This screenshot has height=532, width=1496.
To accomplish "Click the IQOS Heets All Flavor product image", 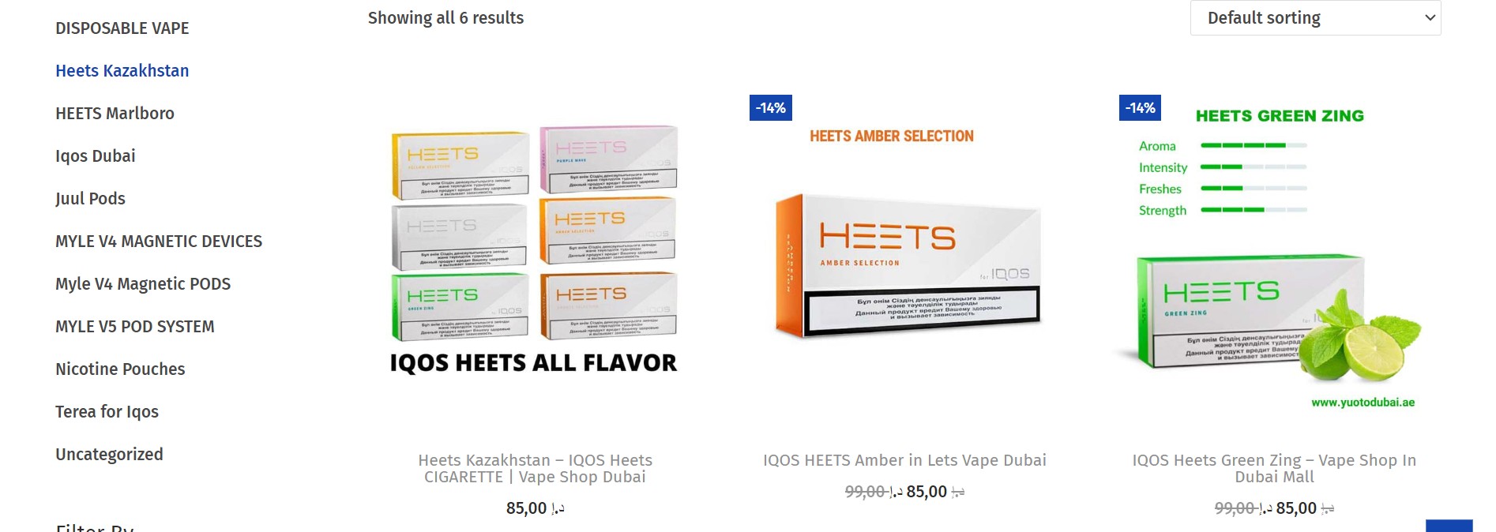I will point(534,249).
